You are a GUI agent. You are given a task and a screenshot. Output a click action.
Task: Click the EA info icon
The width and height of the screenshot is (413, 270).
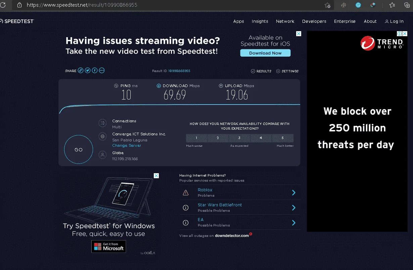[185, 222]
